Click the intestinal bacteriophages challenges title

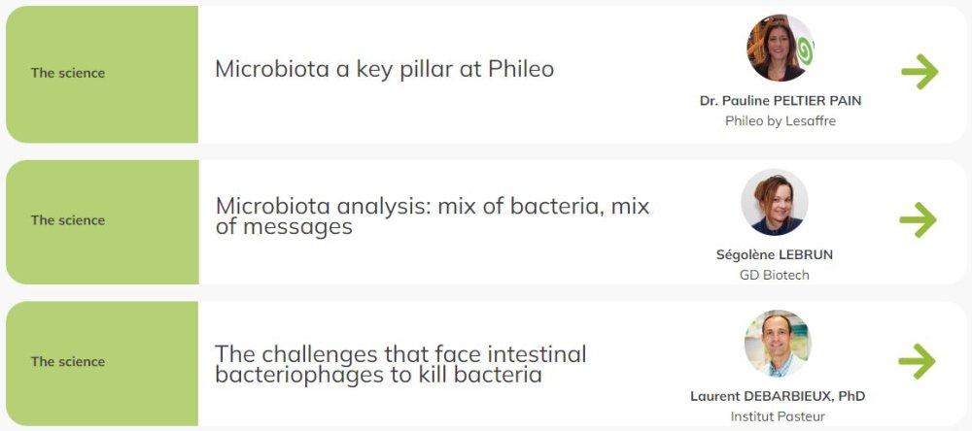pos(400,364)
